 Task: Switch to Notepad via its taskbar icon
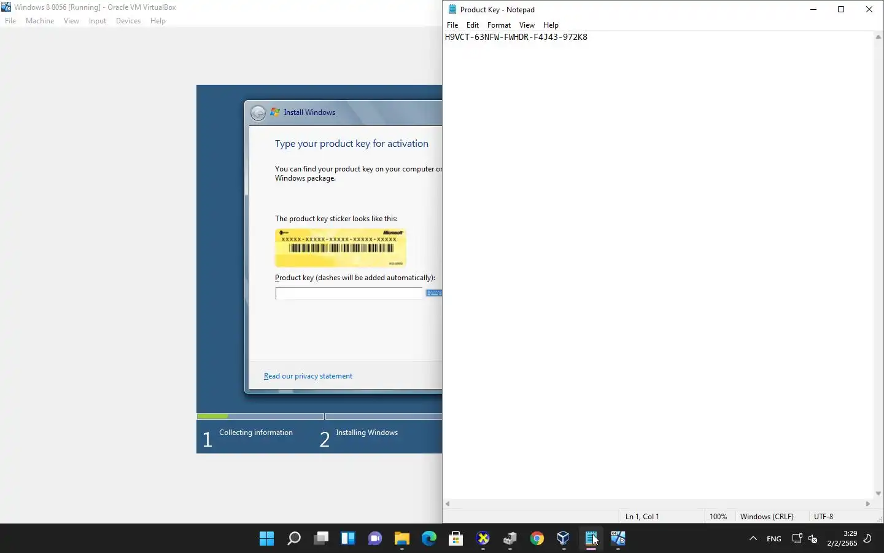[591, 539]
